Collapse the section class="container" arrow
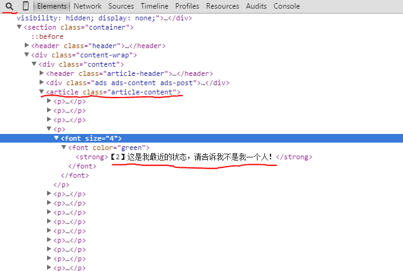403x271 pixels. [19, 27]
